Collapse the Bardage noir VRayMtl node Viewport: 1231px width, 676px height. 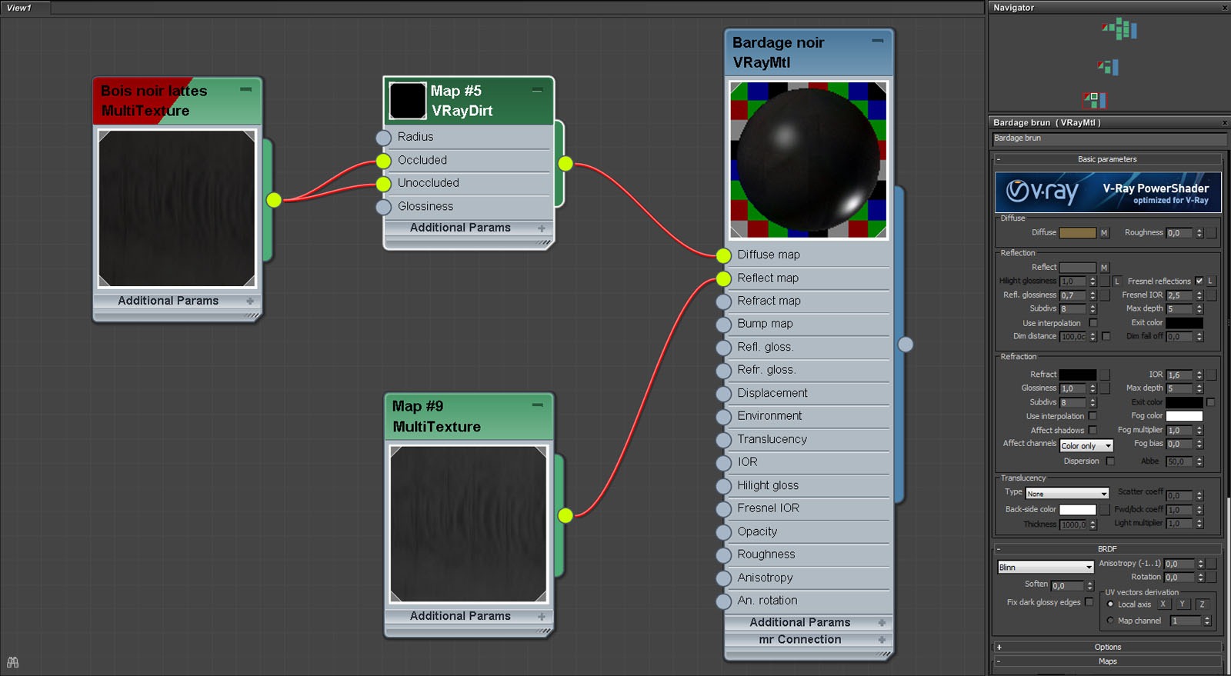point(877,41)
